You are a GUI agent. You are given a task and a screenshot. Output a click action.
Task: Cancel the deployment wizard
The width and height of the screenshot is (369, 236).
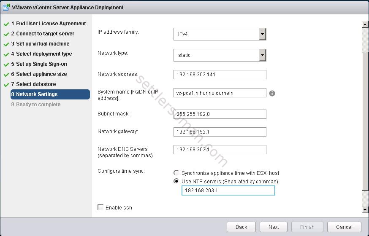344,227
